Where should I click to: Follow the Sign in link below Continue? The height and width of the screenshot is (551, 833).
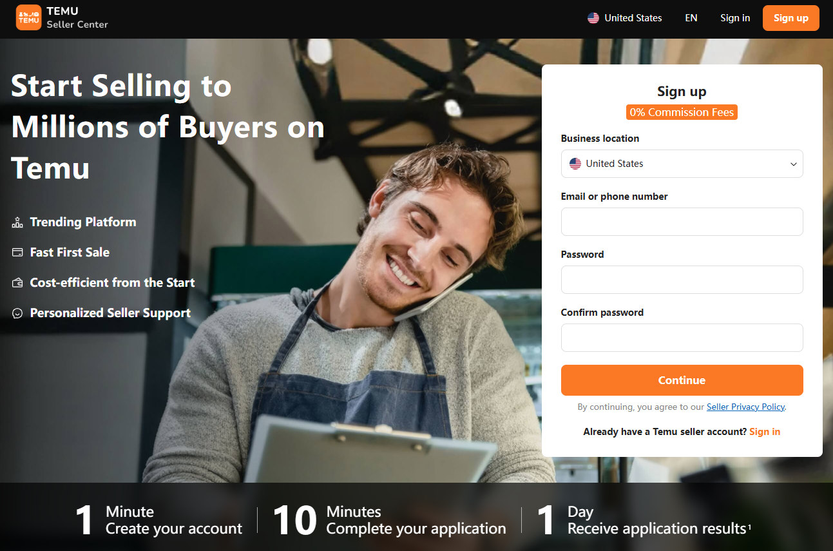(x=765, y=432)
